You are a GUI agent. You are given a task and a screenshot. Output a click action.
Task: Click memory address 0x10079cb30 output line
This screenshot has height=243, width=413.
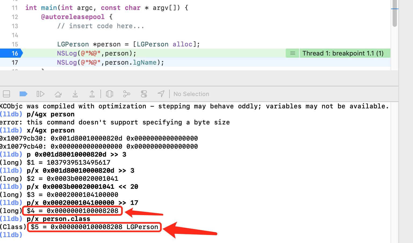pyautogui.click(x=99, y=138)
